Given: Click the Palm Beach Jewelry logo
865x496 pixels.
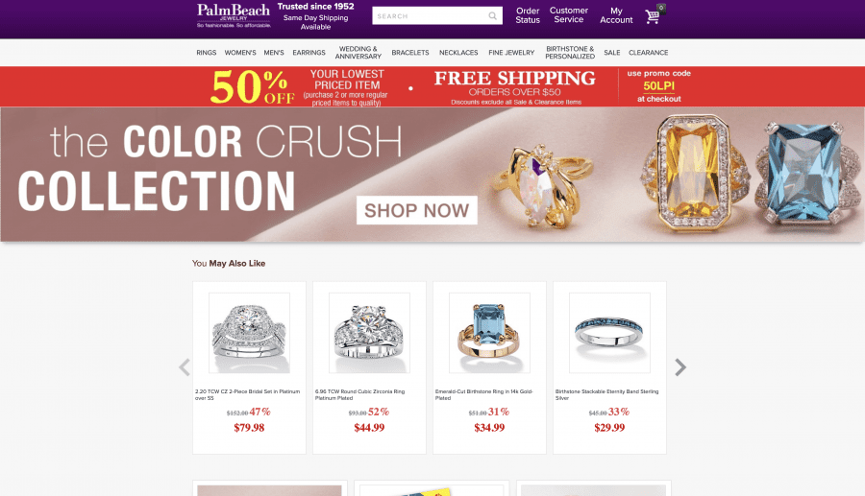Looking at the screenshot, I should pos(234,15).
